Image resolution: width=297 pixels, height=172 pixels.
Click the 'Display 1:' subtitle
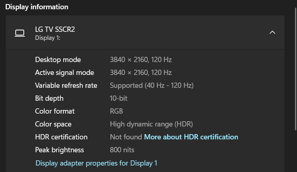click(x=47, y=38)
